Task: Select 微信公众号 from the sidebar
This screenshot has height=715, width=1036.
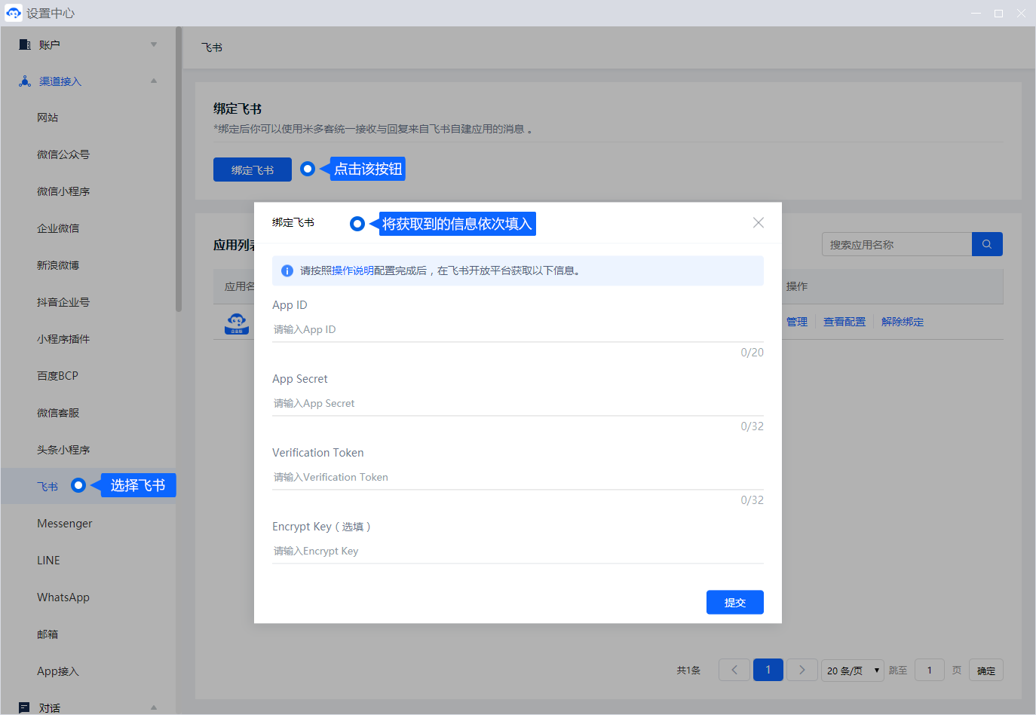Action: coord(63,154)
